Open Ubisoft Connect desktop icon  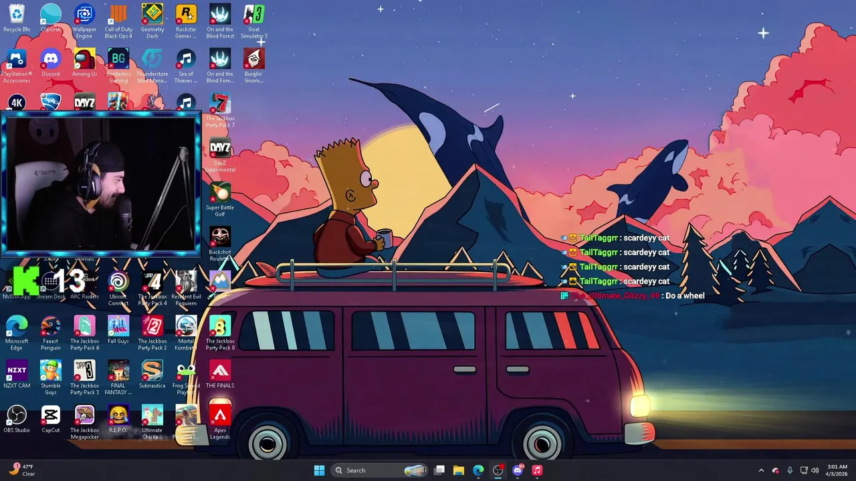[x=118, y=289]
